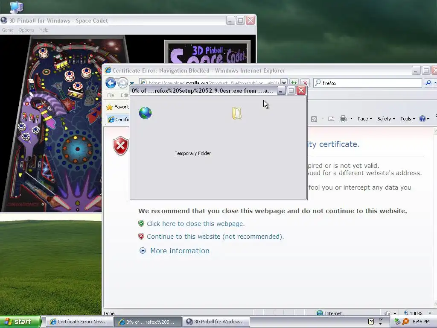This screenshot has width=437, height=328.
Task: Switch to 3D Pinball taskbar button
Action: point(216,322)
